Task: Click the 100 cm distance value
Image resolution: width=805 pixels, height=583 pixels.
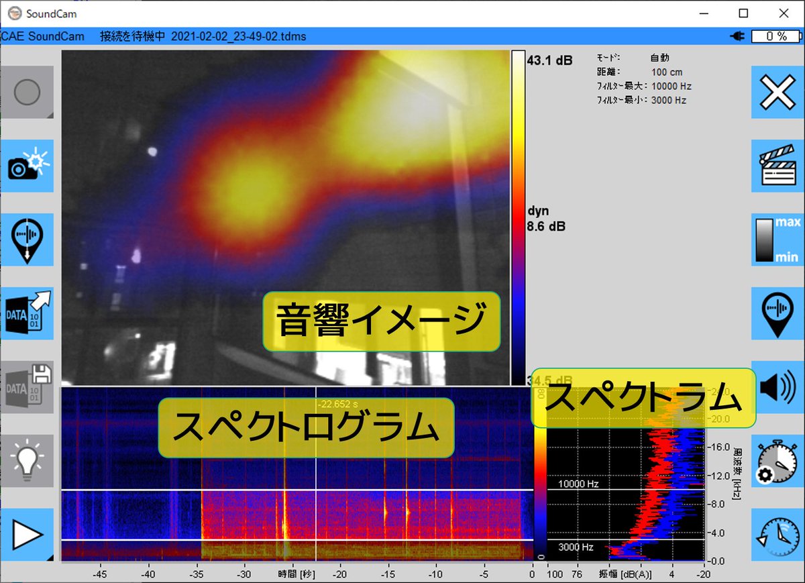Action: pos(665,72)
